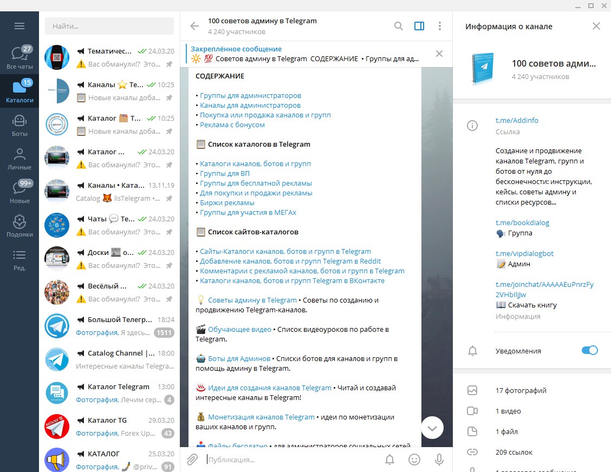Click the channel book cover avatar
The height and width of the screenshot is (472, 611).
click(483, 69)
